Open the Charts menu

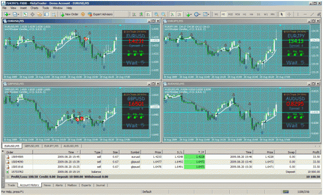click(35, 8)
